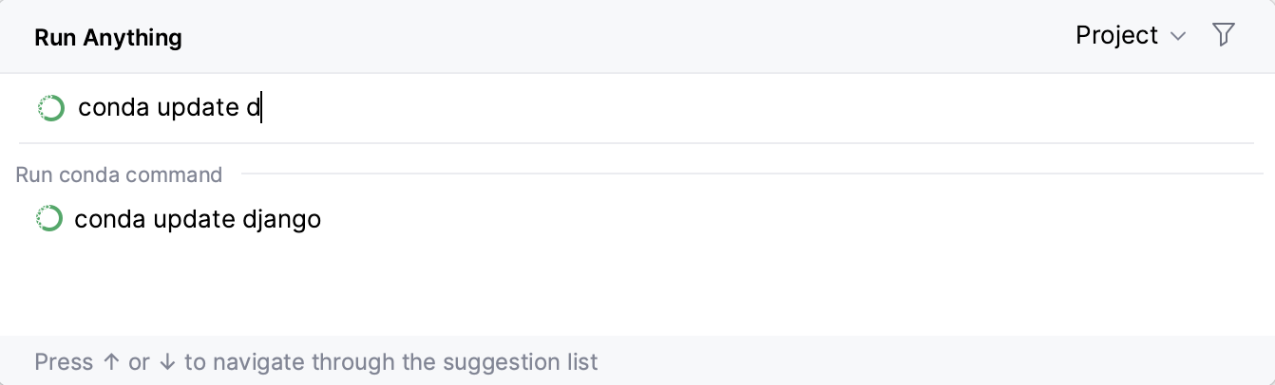Select the "conda update django" suggestion
The width and height of the screenshot is (1275, 385).
(198, 219)
